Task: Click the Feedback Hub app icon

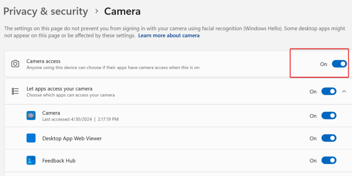Action: [31, 160]
